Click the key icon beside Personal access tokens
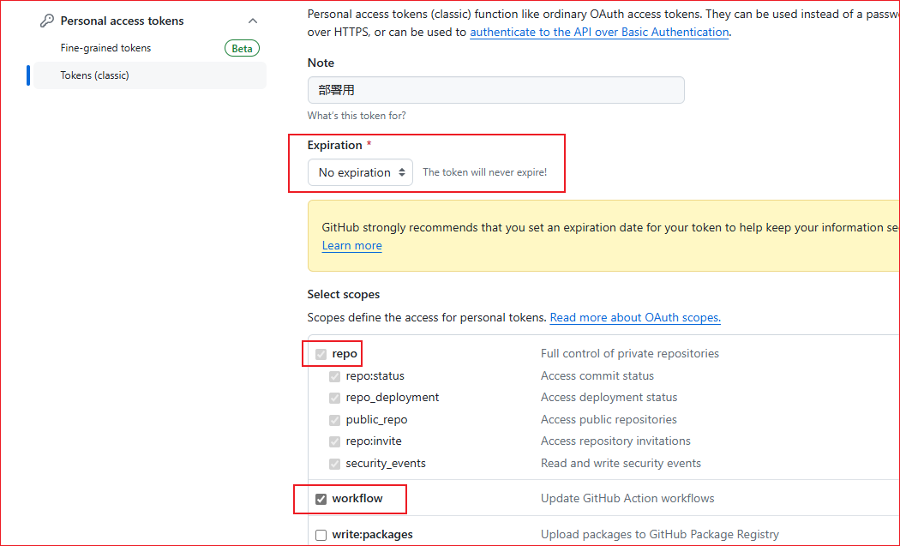900x546 pixels. pos(47,21)
